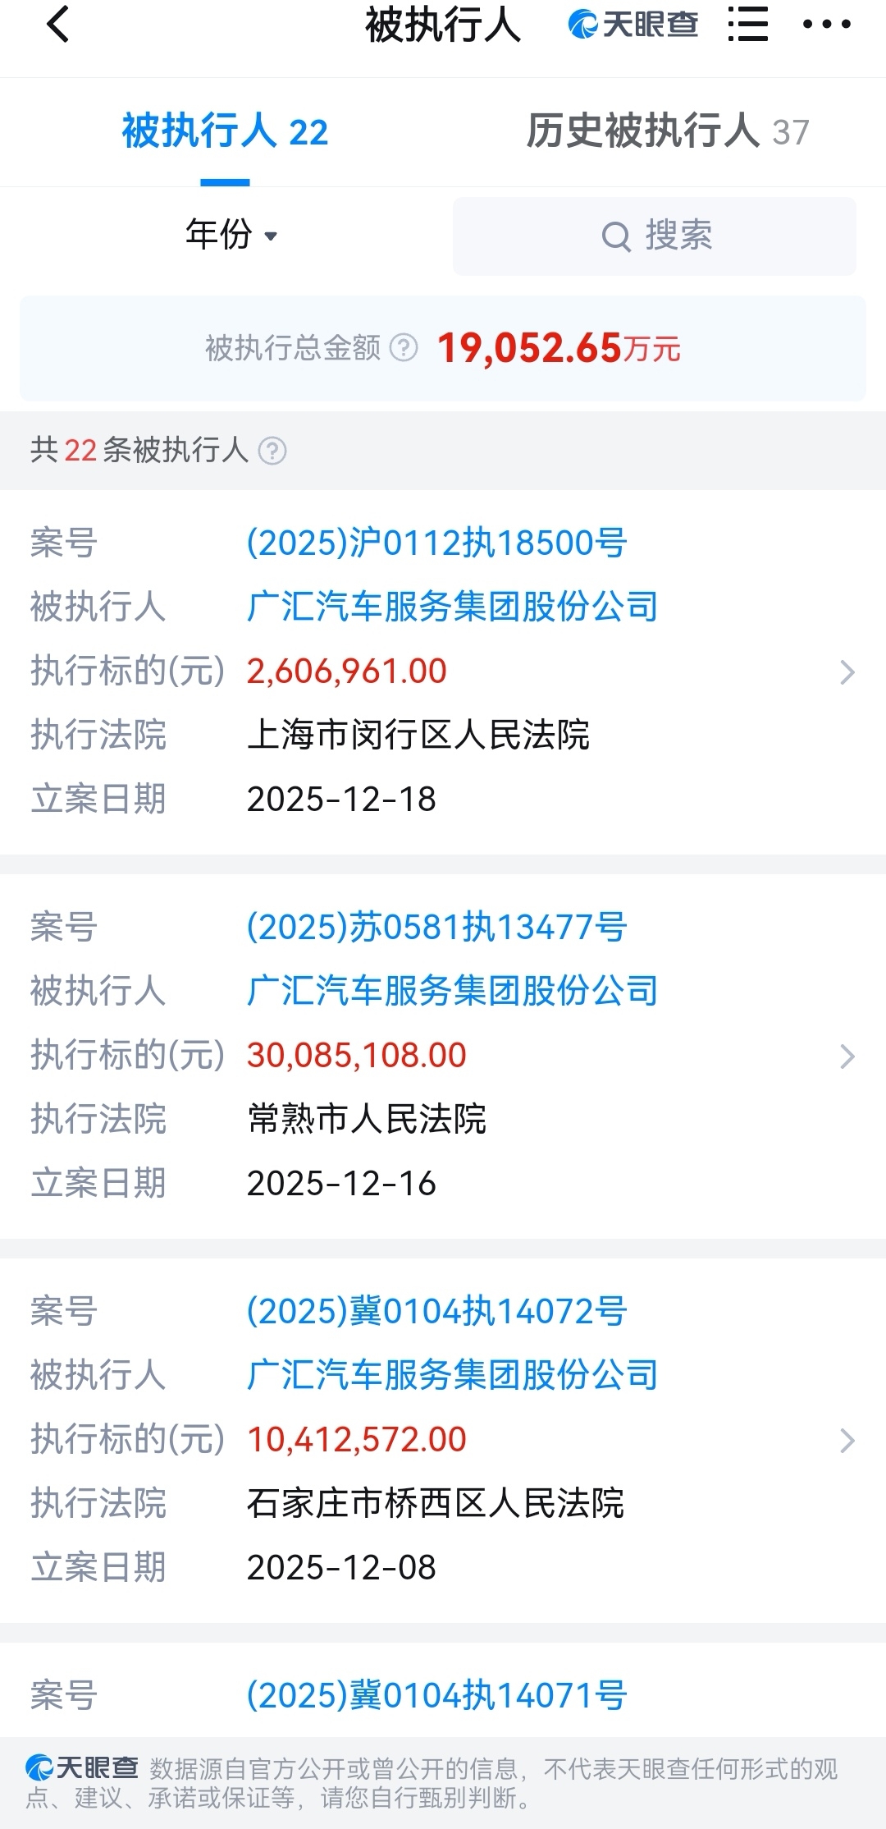Tap the Tianyancha logo in header
886x1829 pixels.
point(633,25)
